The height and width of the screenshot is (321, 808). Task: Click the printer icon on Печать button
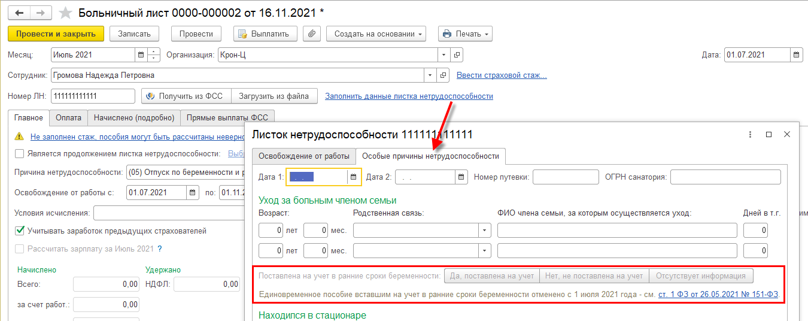(x=447, y=34)
